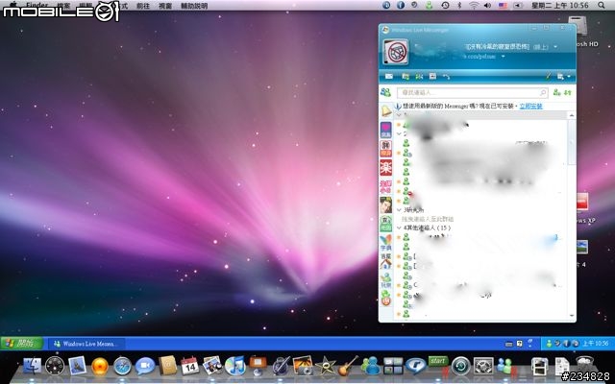This screenshot has width=615, height=384.
Task: Click the add a contact icon
Action: [x=556, y=93]
